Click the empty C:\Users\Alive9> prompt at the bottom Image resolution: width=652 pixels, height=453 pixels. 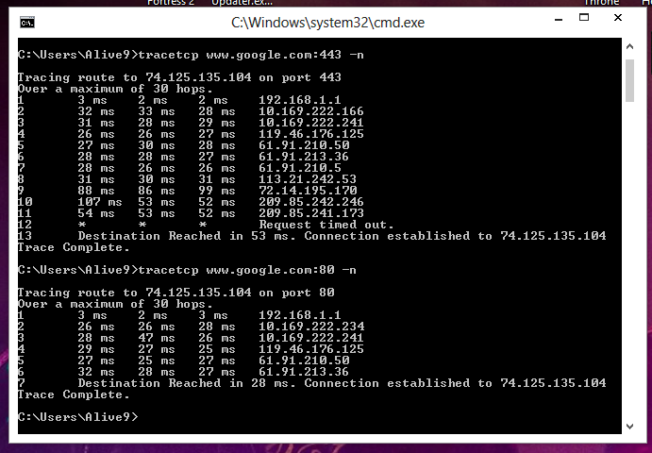point(77,417)
